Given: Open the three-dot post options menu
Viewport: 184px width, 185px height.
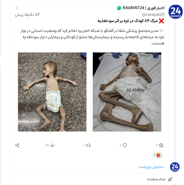Looking at the screenshot, I should pyautogui.click(x=17, y=8).
